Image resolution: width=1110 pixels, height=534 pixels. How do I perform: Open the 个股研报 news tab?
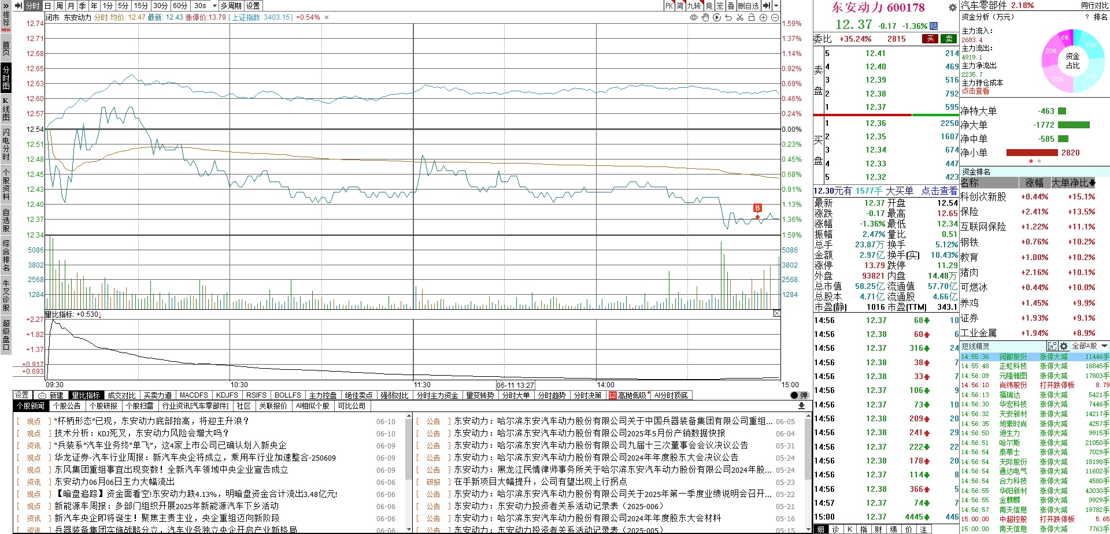coord(103,406)
